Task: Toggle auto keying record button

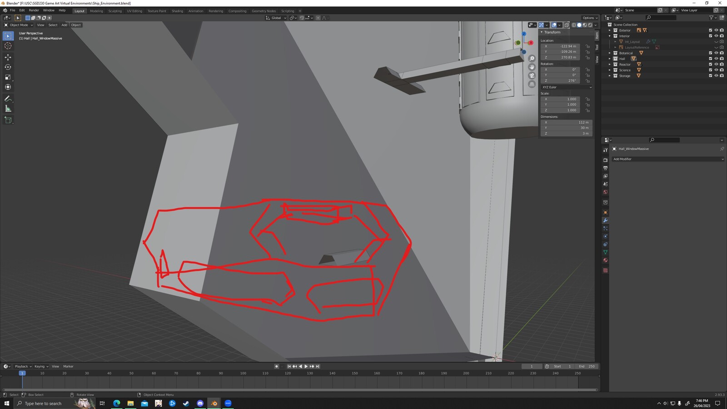Action: (276, 366)
